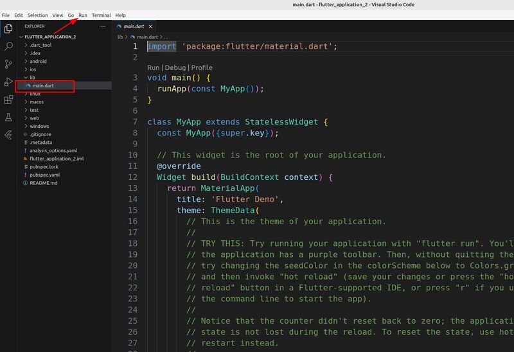Click line number 13 in the gutter
This screenshot has height=352, width=514.
point(132,188)
